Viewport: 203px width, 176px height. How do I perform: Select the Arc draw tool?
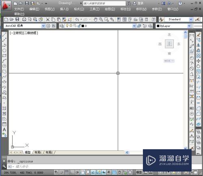click(x=4, y=61)
